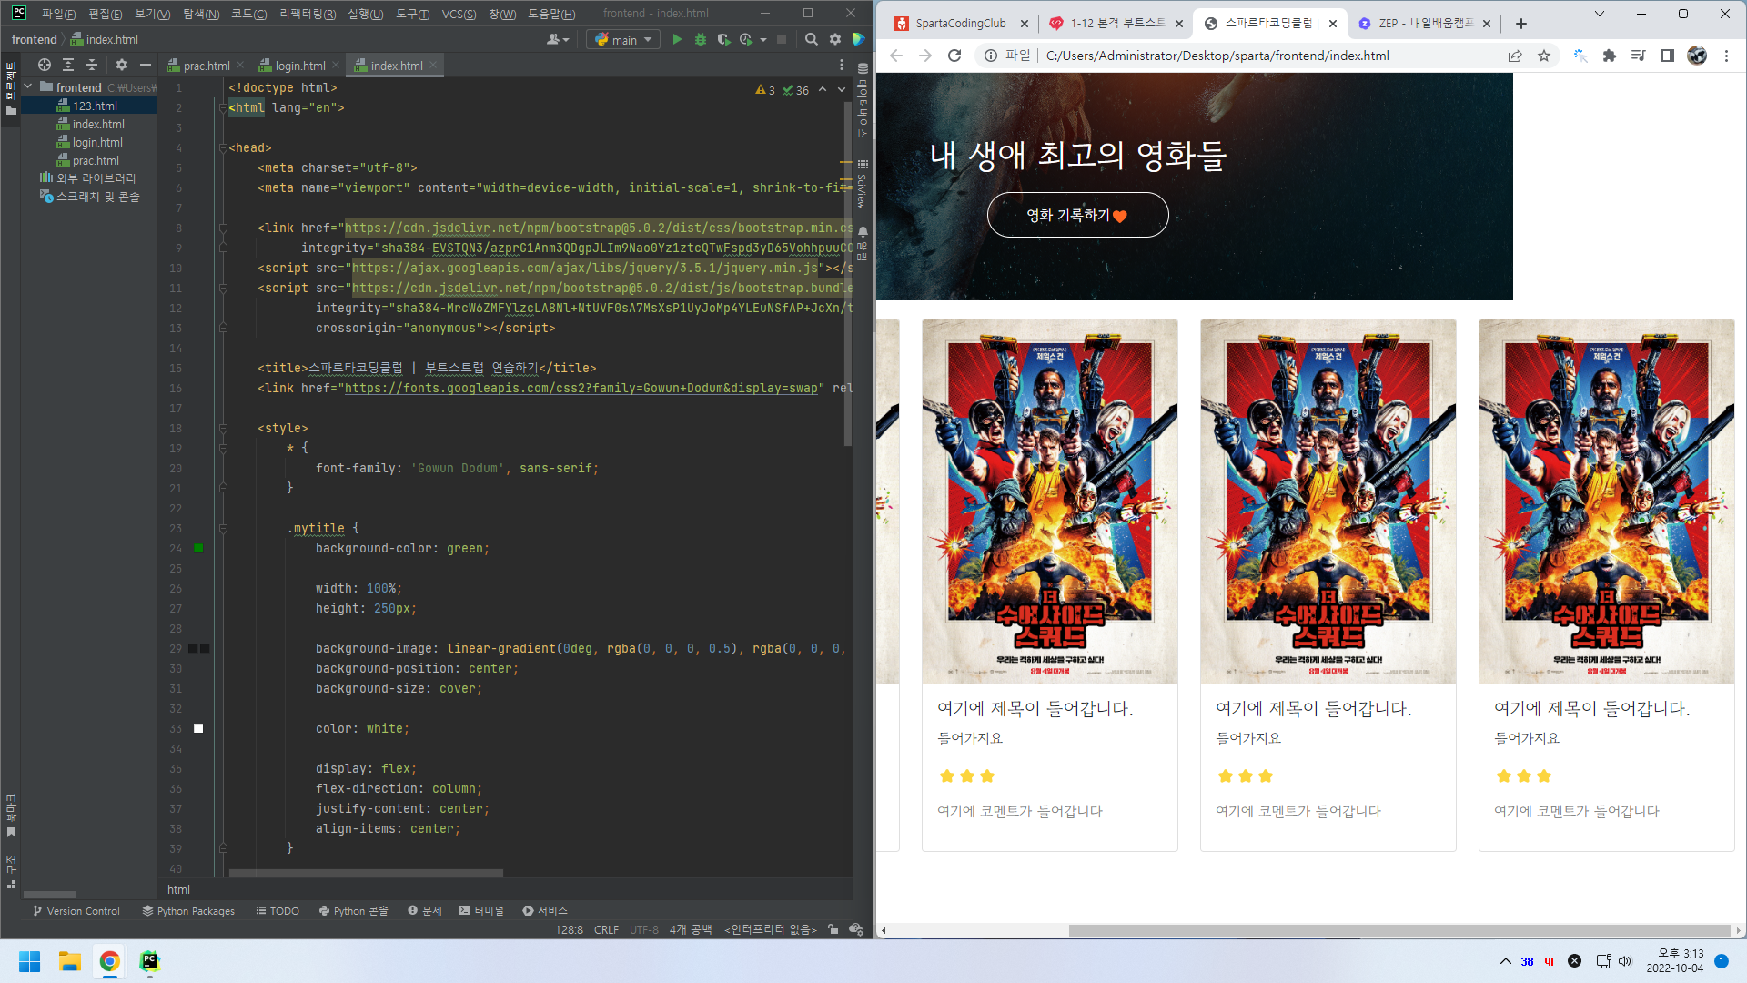Fold the .mytitle CSS block
Screen dimensions: 1747x983
click(x=223, y=528)
